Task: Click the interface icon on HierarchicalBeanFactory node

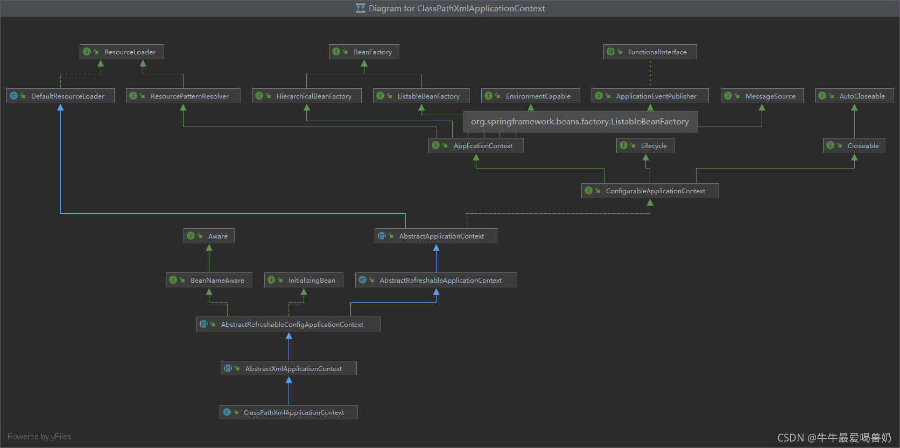Action: click(259, 96)
